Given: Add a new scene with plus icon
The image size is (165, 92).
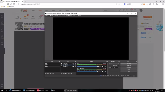Looking at the screenshot, I should [46, 73].
